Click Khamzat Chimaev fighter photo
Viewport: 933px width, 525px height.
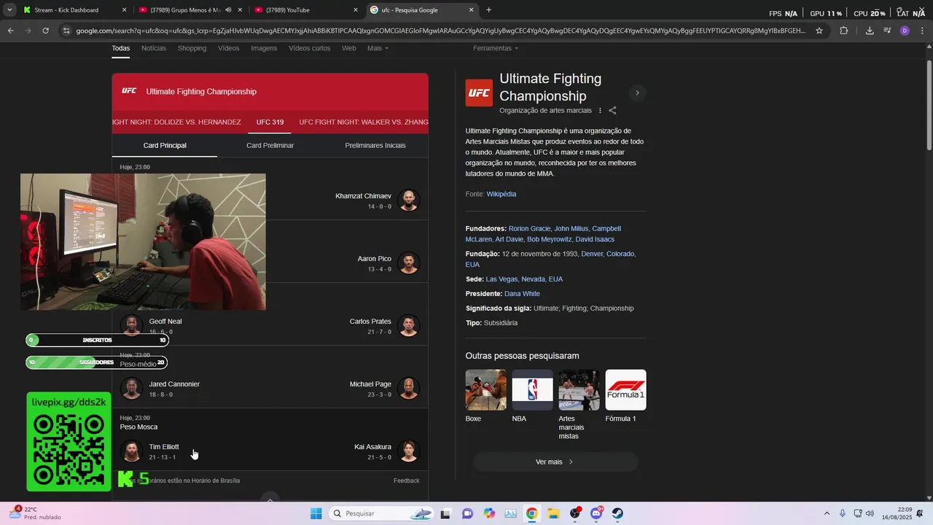click(409, 201)
